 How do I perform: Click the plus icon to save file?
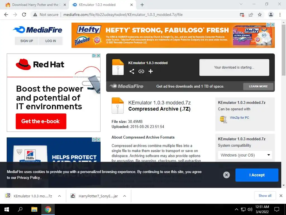151,71
